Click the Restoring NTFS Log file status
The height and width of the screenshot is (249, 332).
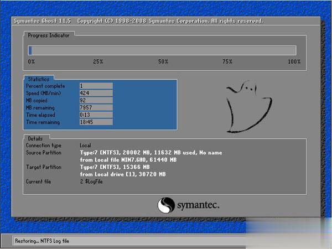(x=42, y=241)
